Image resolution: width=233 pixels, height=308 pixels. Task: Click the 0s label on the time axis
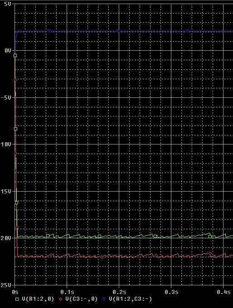15,292
